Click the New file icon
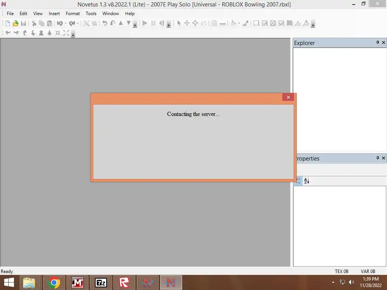Screen dimensions: 387x290 8,23
